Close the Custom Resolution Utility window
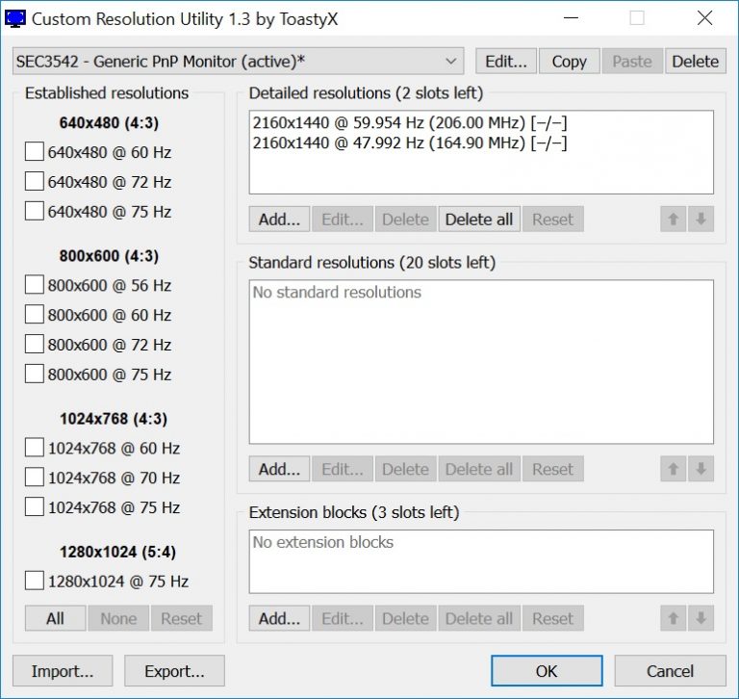 704,18
